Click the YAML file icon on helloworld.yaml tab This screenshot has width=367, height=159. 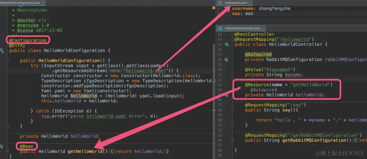pyautogui.click(x=220, y=3)
